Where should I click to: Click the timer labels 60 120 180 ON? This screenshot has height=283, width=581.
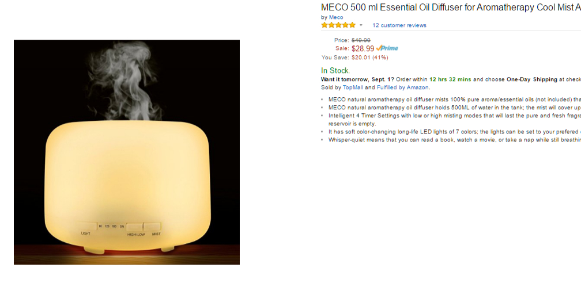(112, 226)
